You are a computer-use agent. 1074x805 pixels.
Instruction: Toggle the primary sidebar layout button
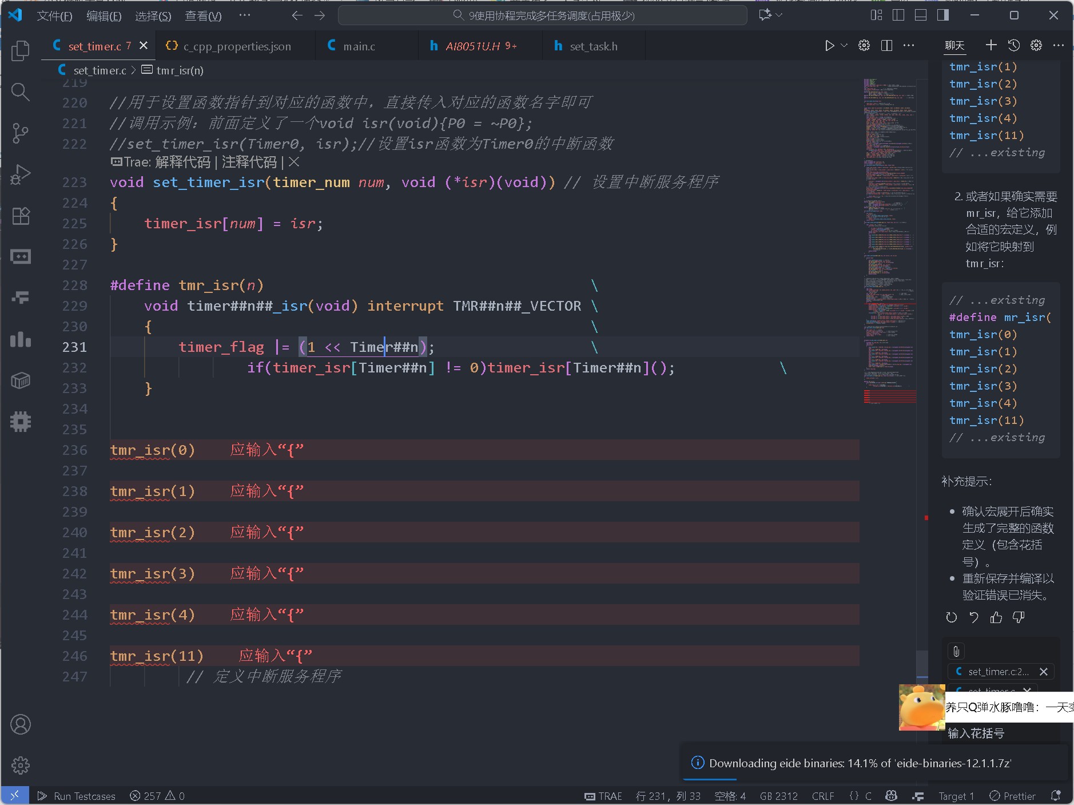pyautogui.click(x=898, y=15)
